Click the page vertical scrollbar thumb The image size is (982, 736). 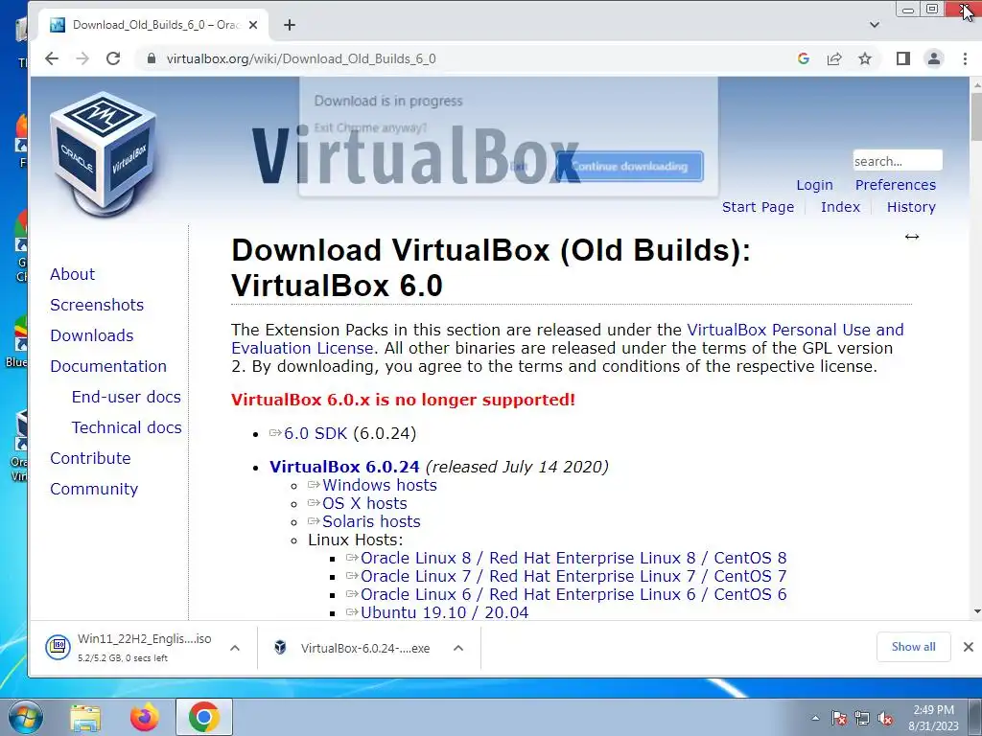pyautogui.click(x=976, y=116)
